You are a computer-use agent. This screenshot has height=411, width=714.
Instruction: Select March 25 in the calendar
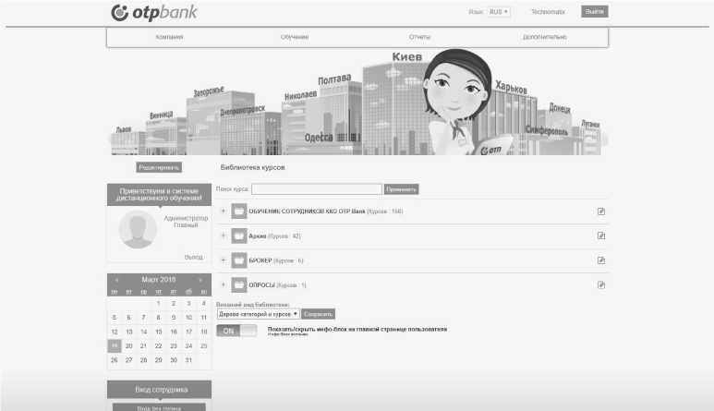coord(203,346)
